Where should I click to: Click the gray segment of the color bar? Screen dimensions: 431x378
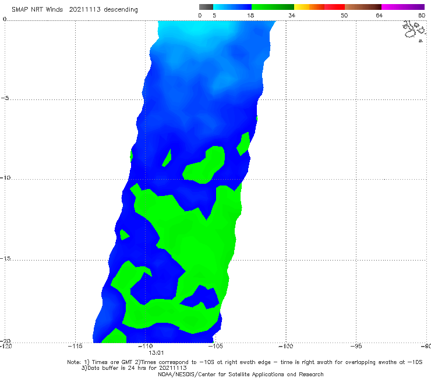(x=206, y=7)
